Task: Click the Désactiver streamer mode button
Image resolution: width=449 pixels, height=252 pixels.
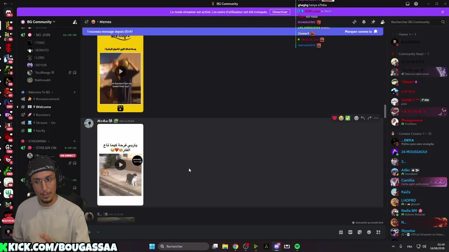Action: point(280,12)
